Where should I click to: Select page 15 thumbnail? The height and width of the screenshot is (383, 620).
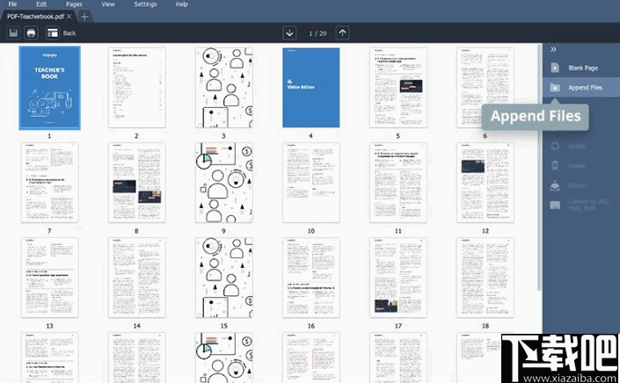(223, 278)
